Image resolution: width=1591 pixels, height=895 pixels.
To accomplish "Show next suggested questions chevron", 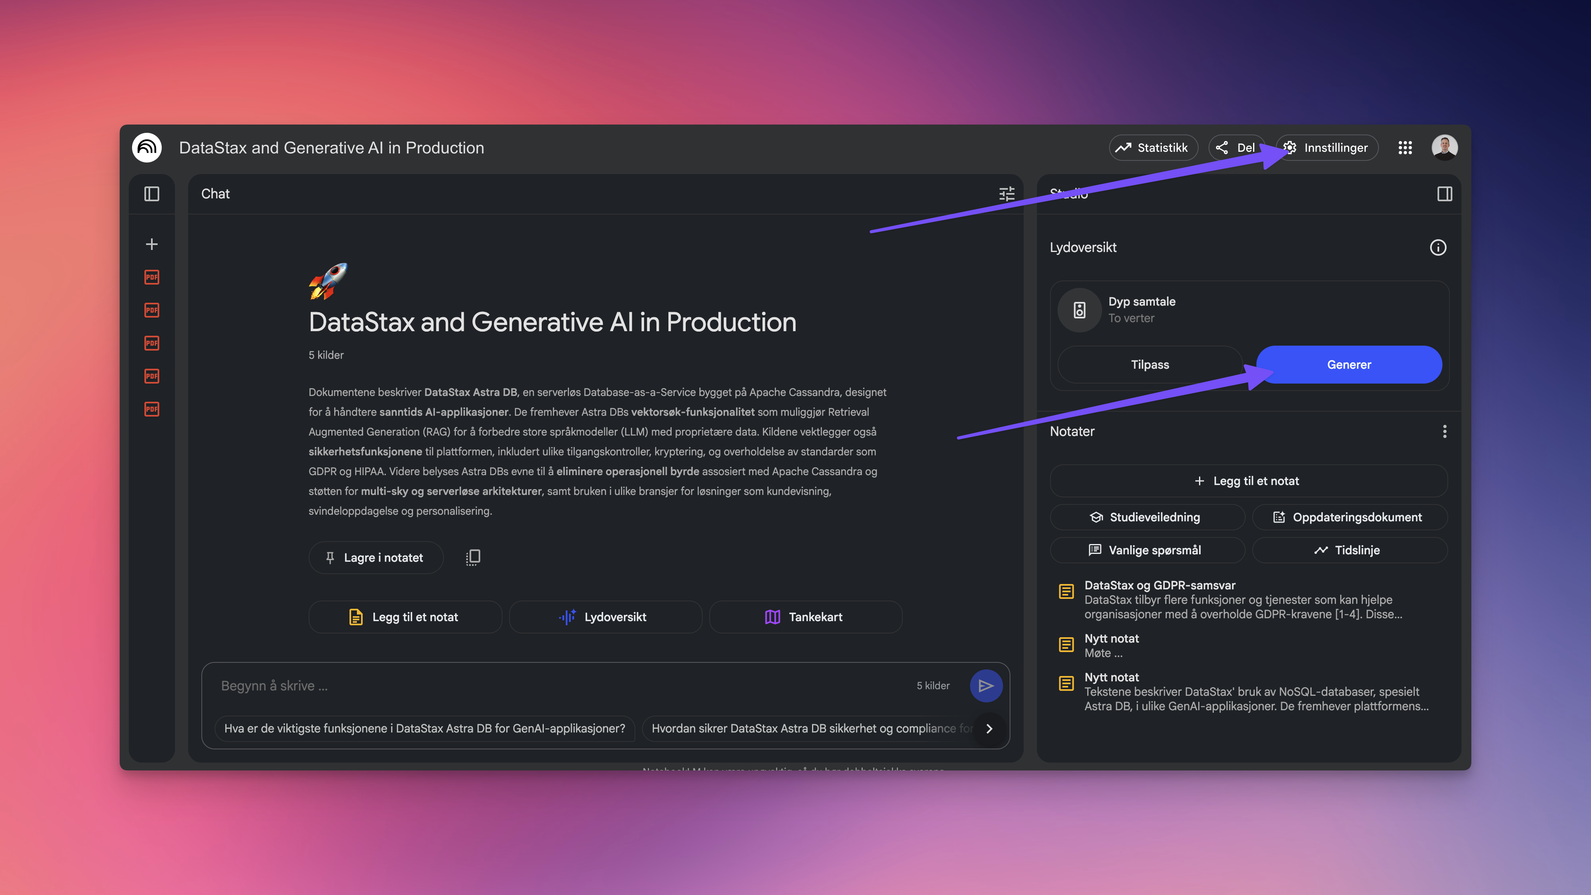I will point(989,728).
